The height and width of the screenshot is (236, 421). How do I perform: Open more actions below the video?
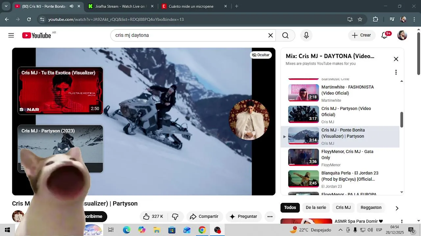(x=270, y=216)
